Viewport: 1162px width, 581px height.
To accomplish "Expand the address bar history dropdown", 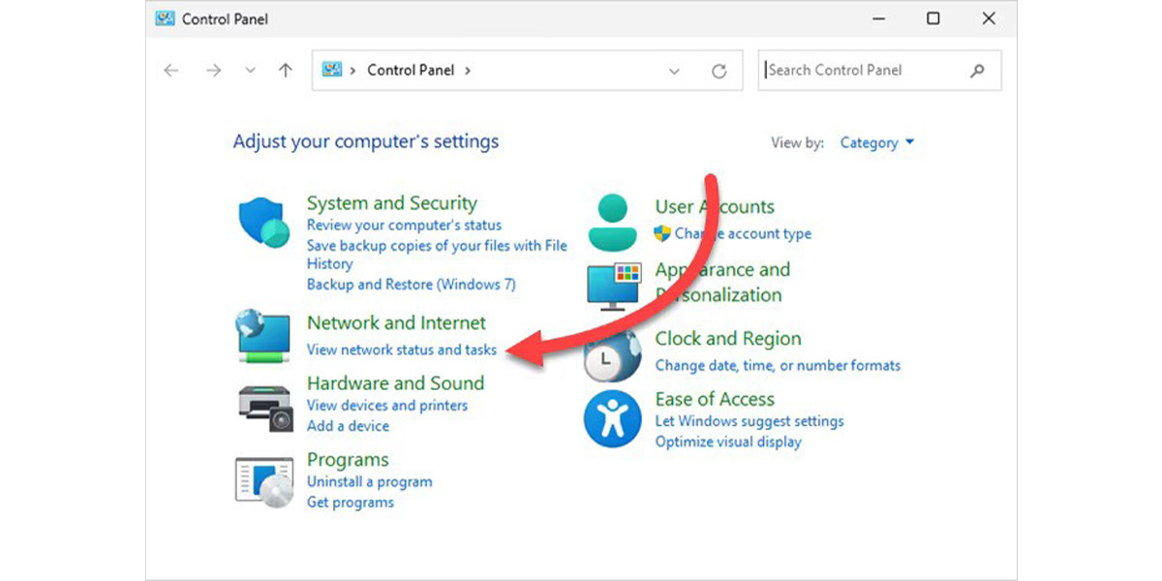I will click(x=675, y=71).
